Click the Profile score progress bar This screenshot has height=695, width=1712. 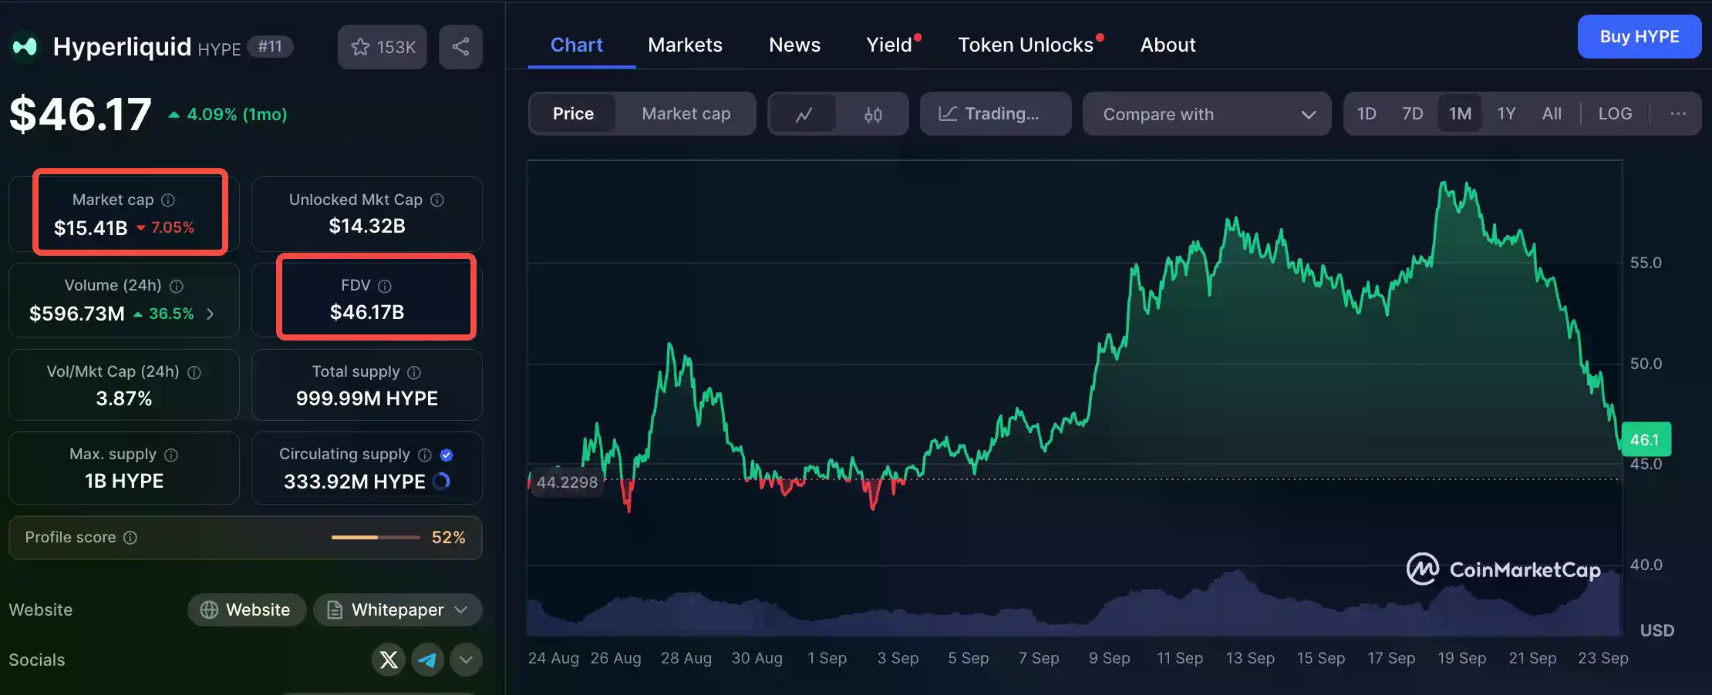[376, 537]
